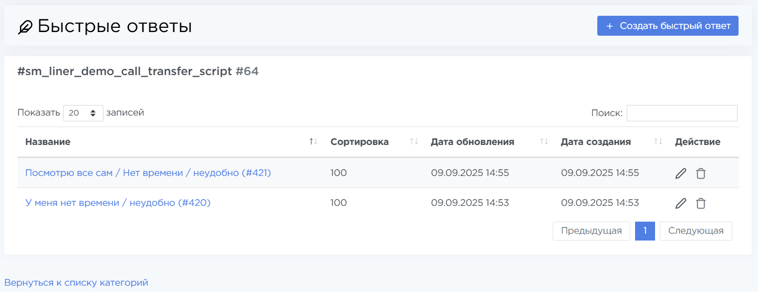Click the Быстрые ответы feather icon
Screen dimensions: 758x292
tap(25, 27)
